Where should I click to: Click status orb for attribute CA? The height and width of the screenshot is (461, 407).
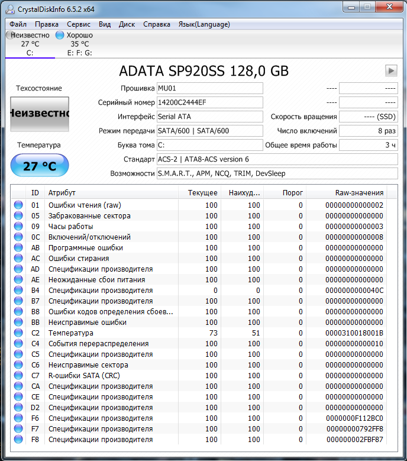pos(18,386)
